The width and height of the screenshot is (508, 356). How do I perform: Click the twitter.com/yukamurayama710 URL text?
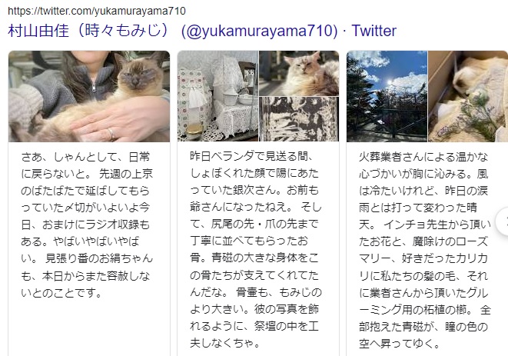point(97,11)
